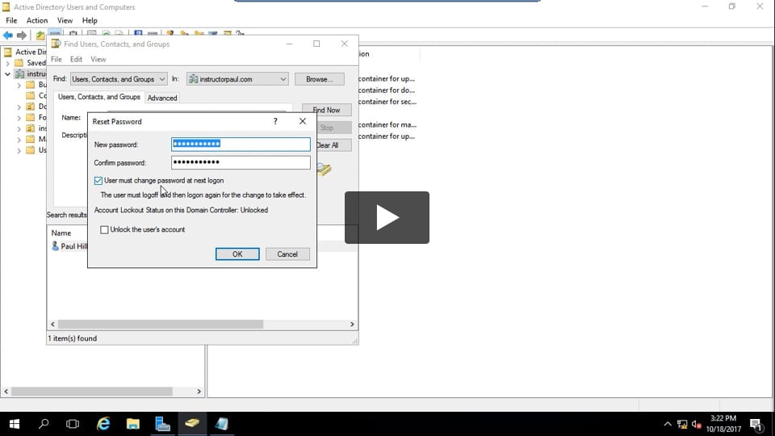
Task: Open the Windows Start menu
Action: click(14, 424)
